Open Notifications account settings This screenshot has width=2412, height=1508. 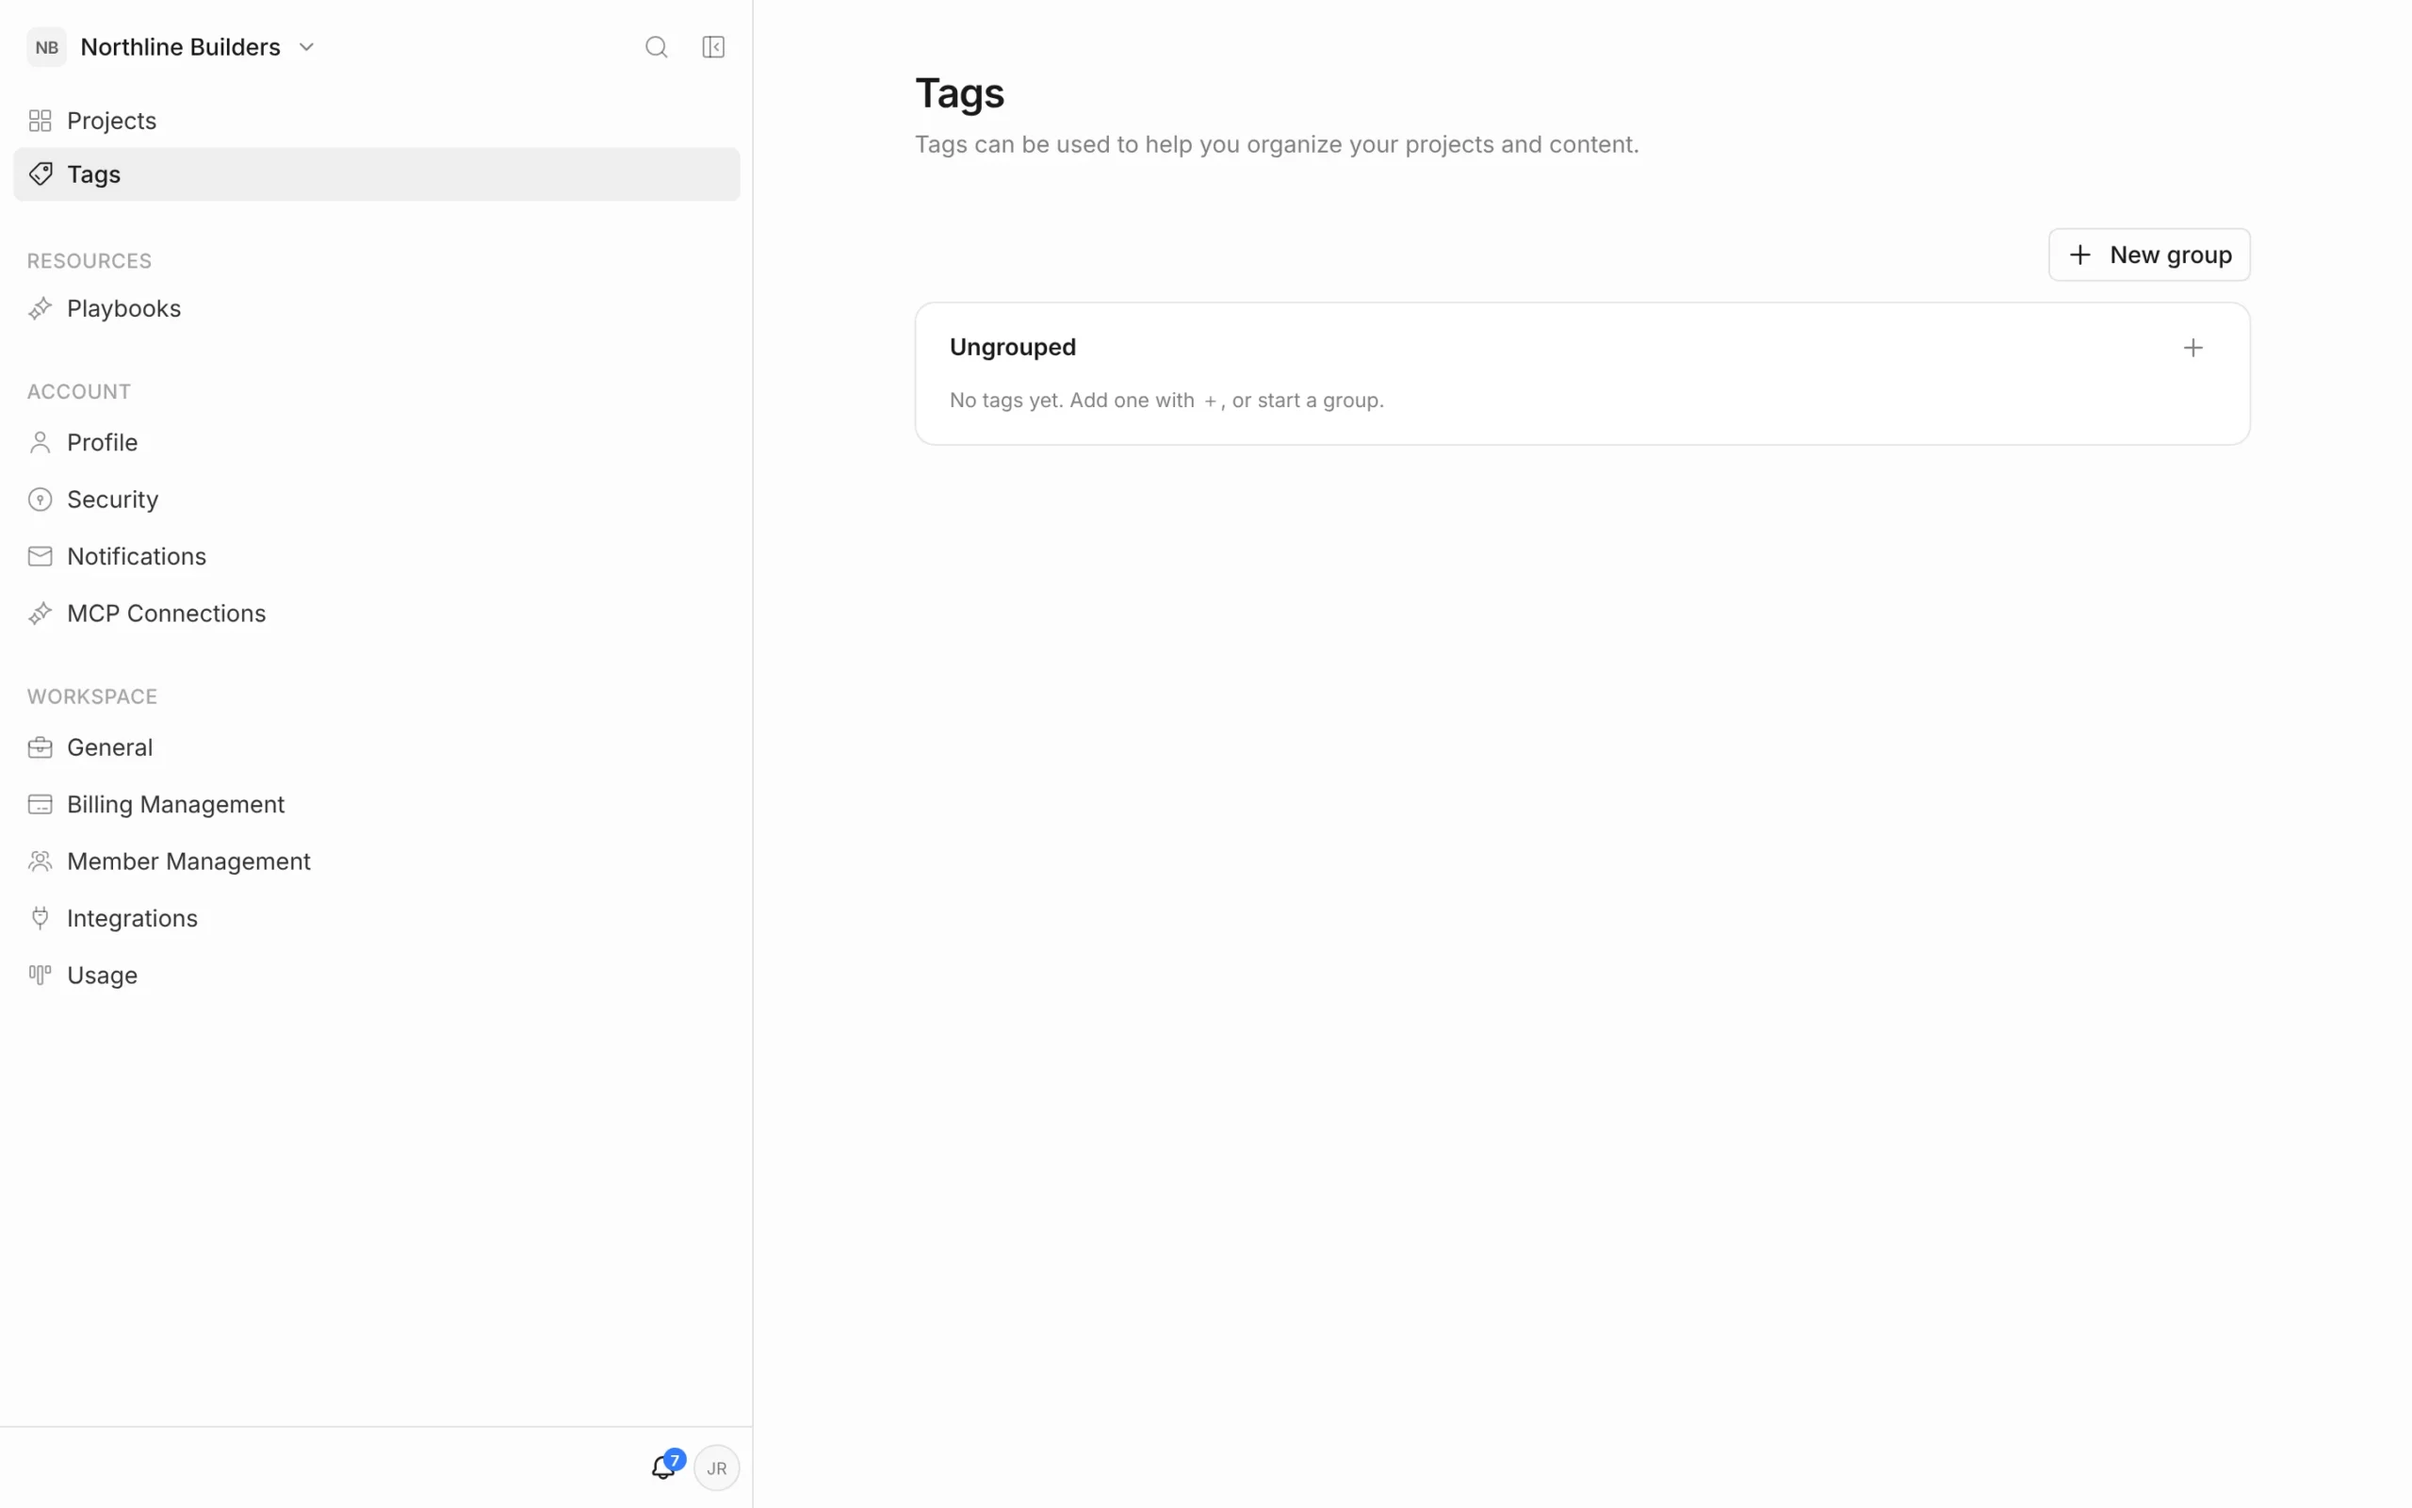[377, 555]
